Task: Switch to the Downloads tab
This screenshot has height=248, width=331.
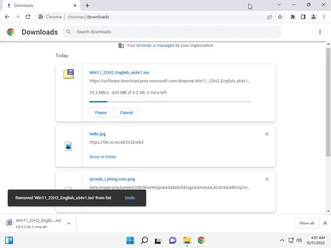Action: tap(41, 5)
